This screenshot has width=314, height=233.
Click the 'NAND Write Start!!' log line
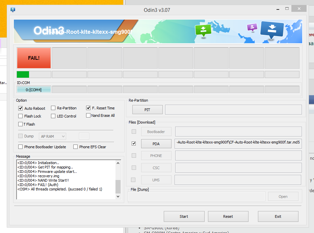coord(43,180)
